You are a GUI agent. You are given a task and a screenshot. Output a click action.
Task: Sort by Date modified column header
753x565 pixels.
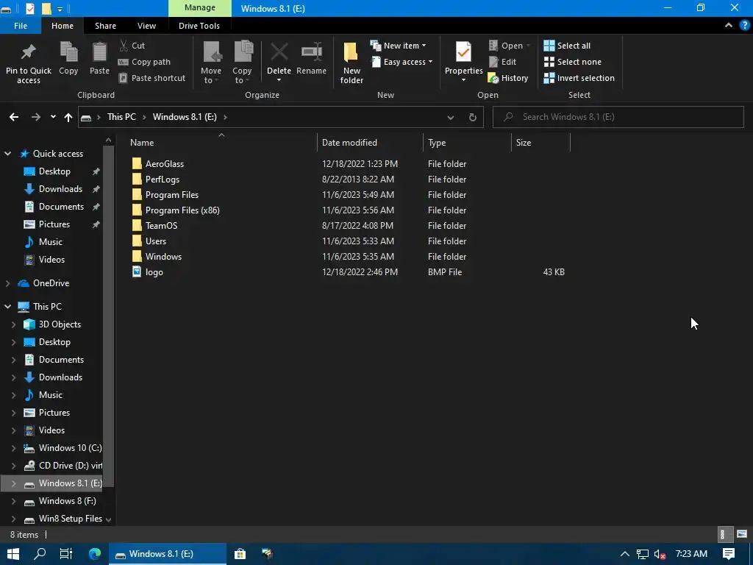tap(371, 143)
